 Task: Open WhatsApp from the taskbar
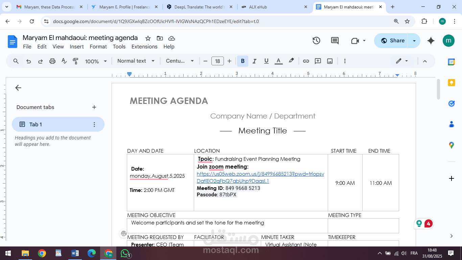(125, 253)
